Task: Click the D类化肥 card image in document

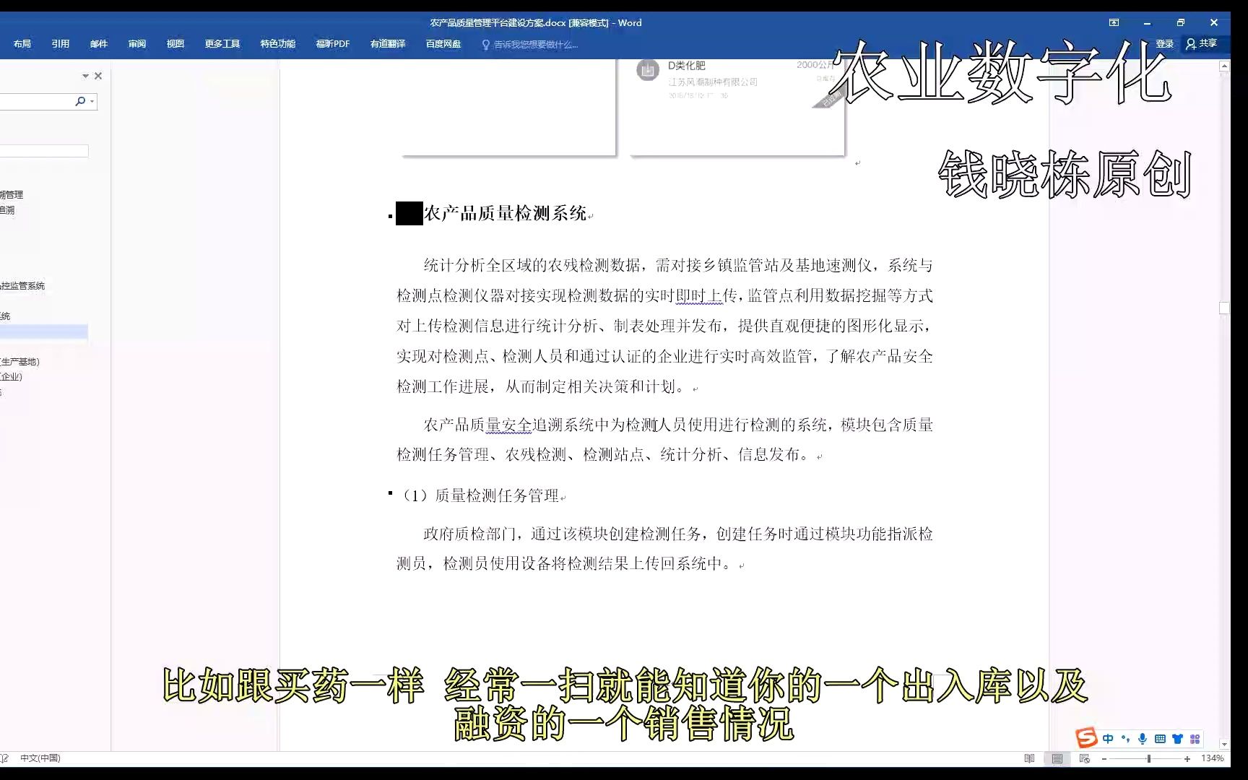Action: coord(736,106)
